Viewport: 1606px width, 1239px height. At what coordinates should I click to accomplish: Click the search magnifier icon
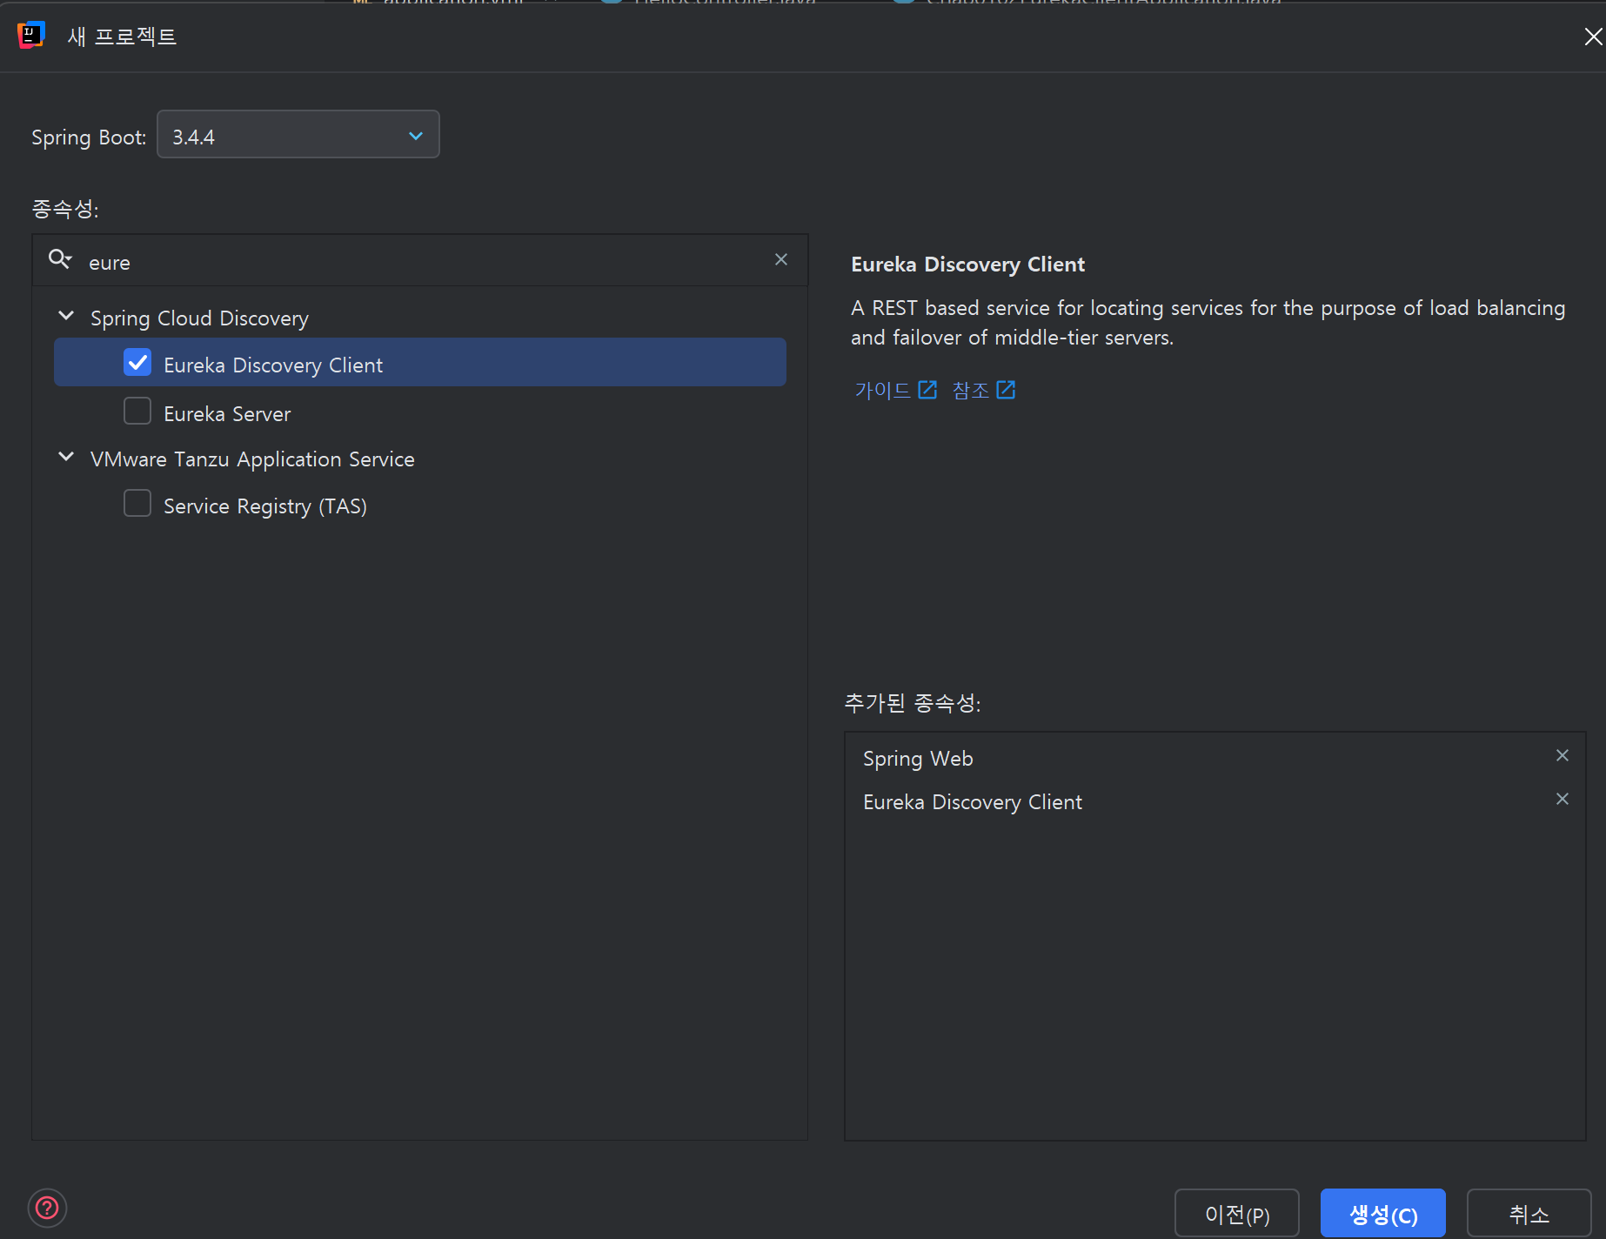pos(60,259)
